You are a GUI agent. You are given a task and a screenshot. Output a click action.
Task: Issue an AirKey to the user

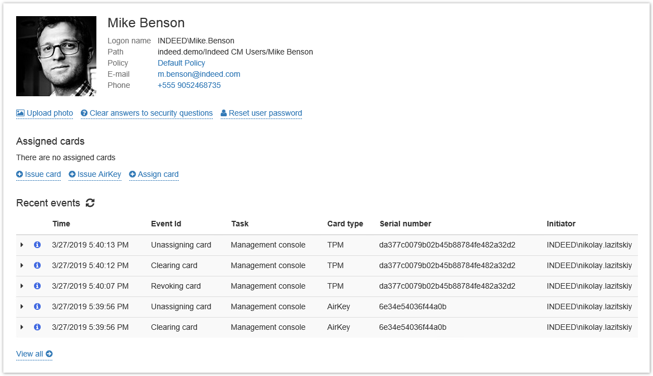tap(95, 174)
